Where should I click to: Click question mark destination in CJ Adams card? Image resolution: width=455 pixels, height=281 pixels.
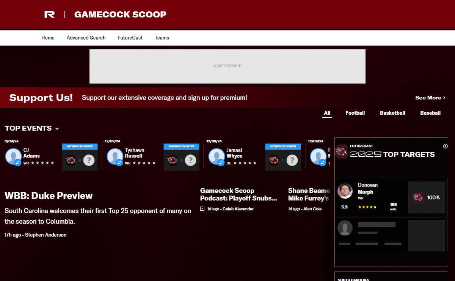89,160
